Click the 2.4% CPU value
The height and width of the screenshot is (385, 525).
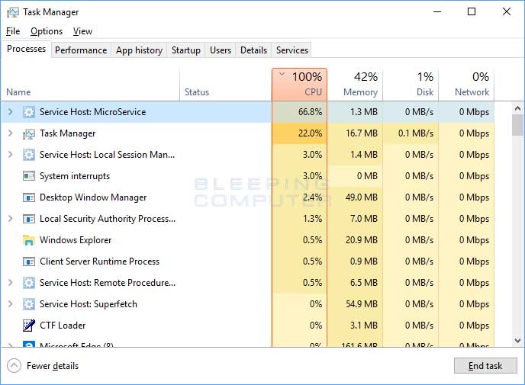point(312,197)
